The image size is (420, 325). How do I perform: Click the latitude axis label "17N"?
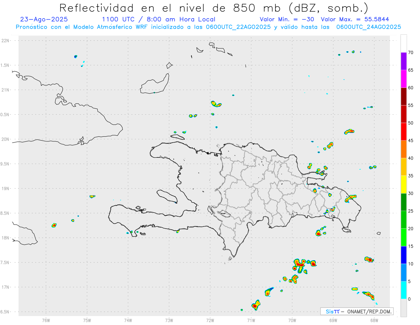pyautogui.click(x=6, y=287)
